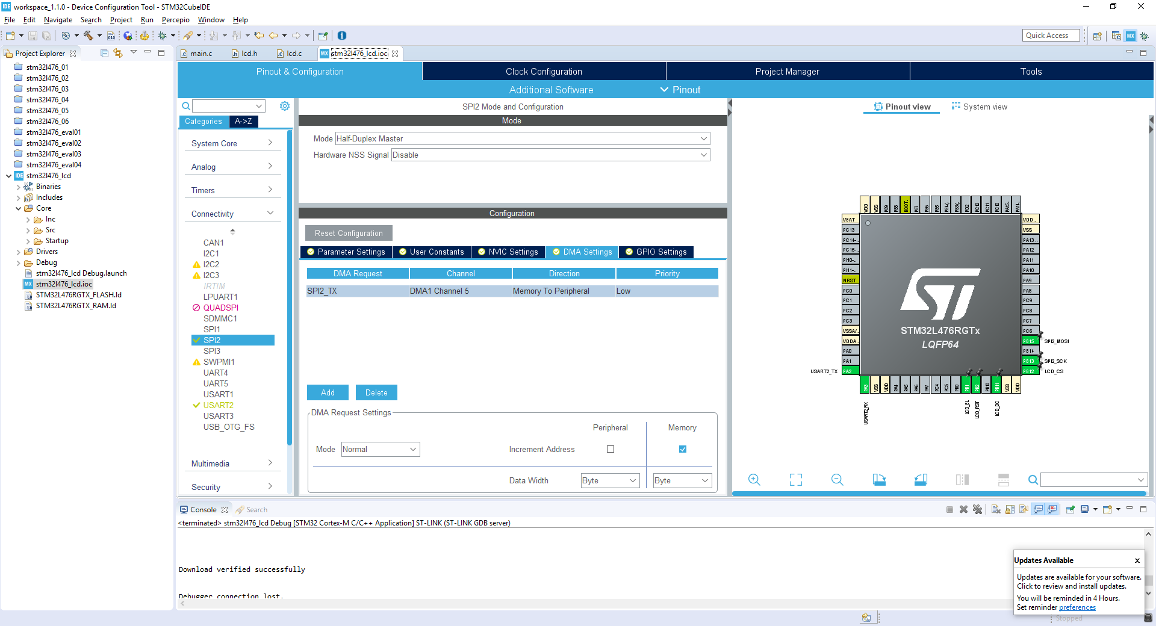Click the Pin Console icon

1071,509
